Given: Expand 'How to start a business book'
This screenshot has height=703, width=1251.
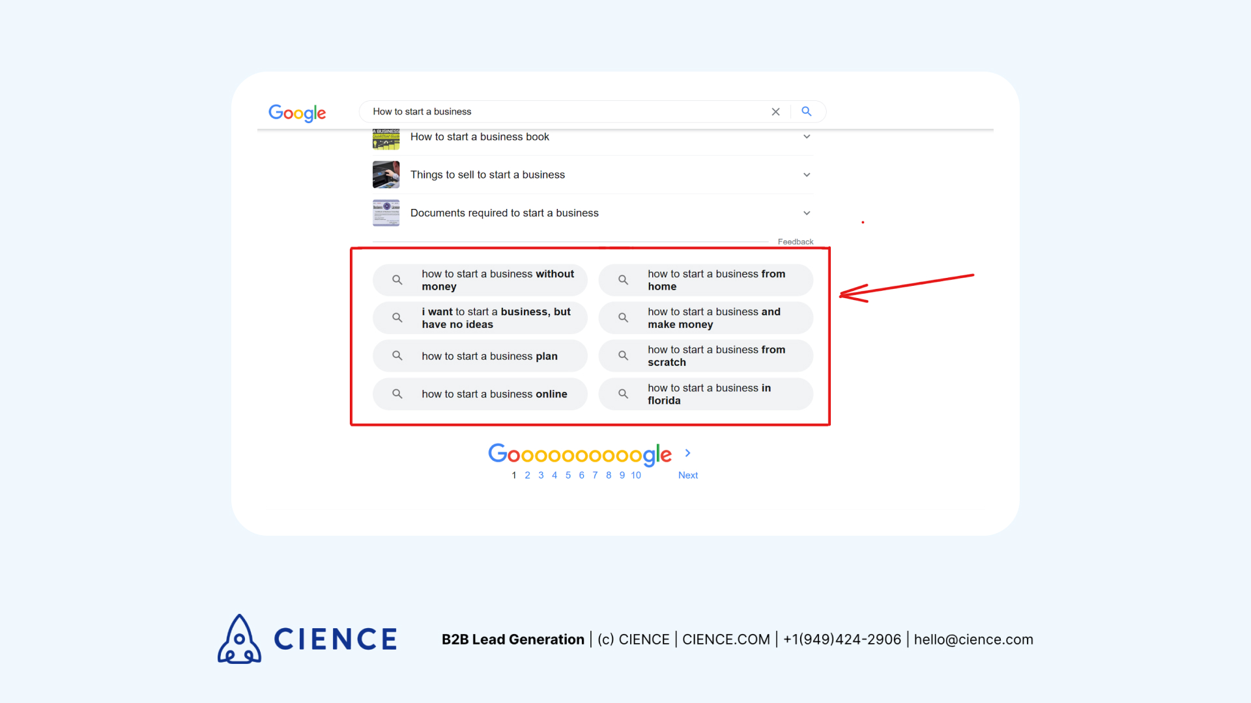Looking at the screenshot, I should pos(807,137).
